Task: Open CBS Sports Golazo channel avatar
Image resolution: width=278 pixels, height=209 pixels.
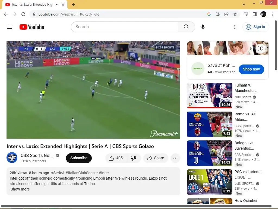Action: (12, 158)
